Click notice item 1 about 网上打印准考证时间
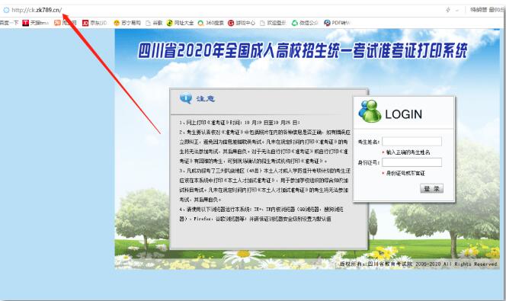 coord(240,123)
